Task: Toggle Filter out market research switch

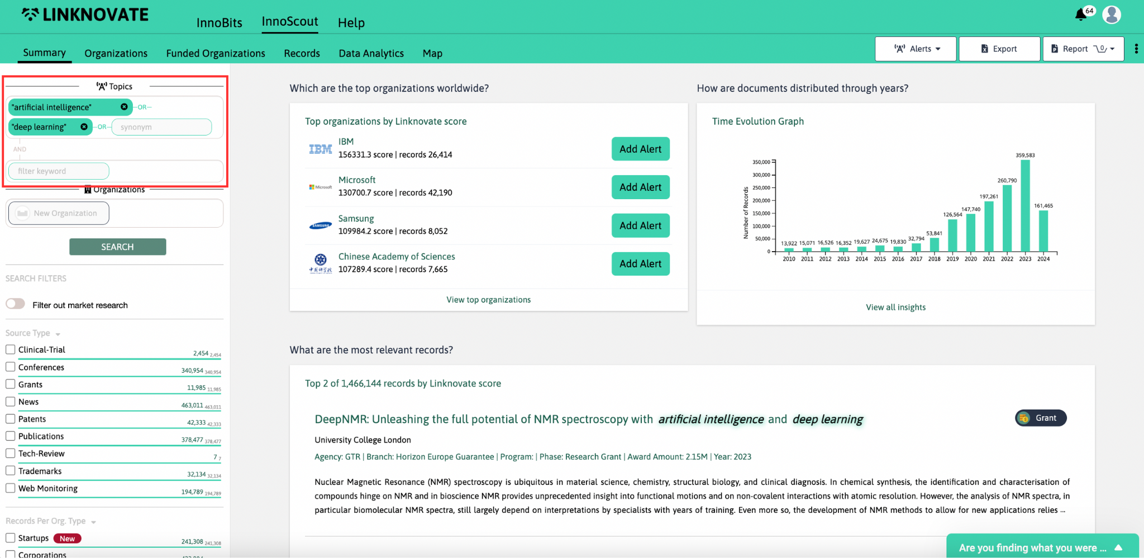Action: click(x=16, y=304)
